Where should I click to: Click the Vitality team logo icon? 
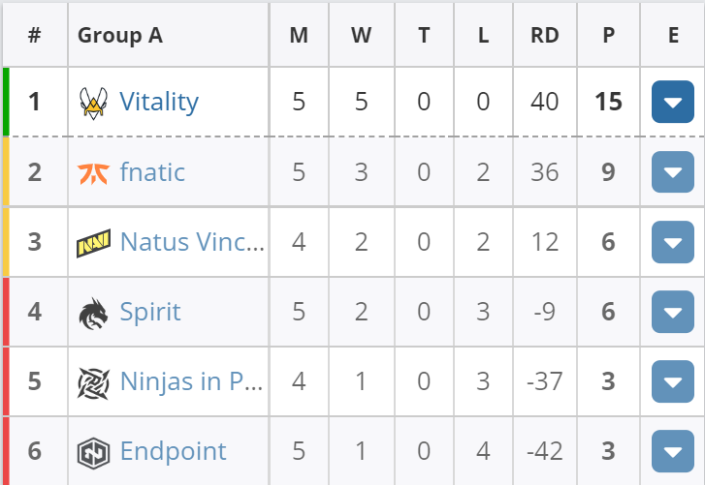pos(93,102)
